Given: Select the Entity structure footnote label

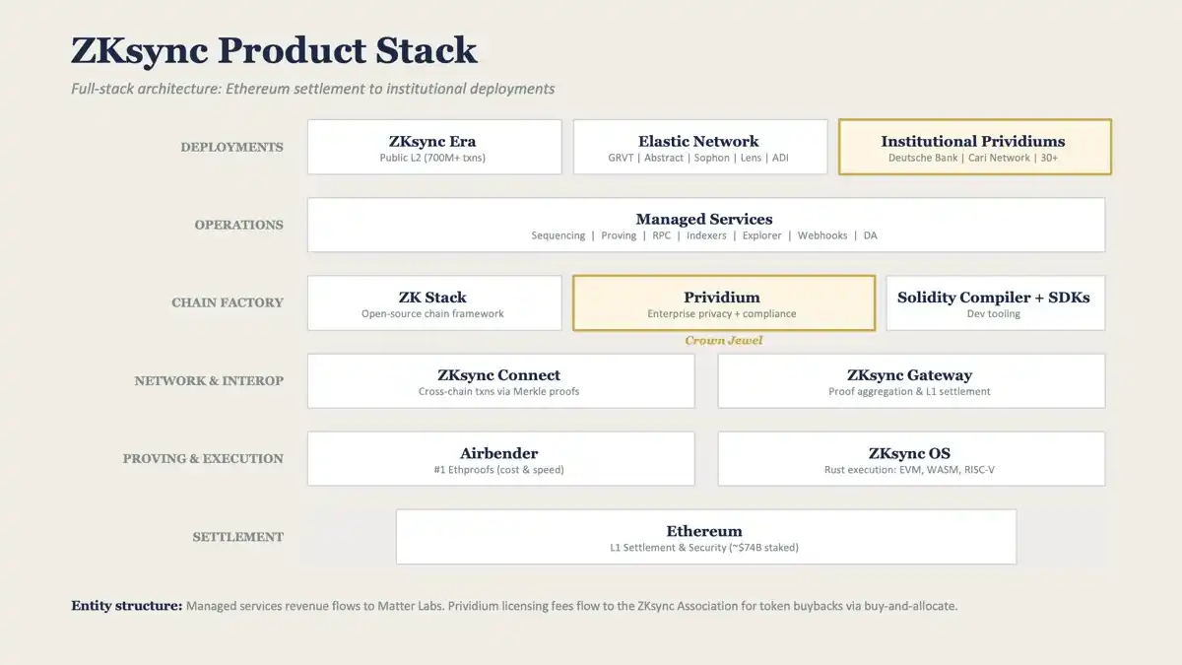Looking at the screenshot, I should pos(127,606).
